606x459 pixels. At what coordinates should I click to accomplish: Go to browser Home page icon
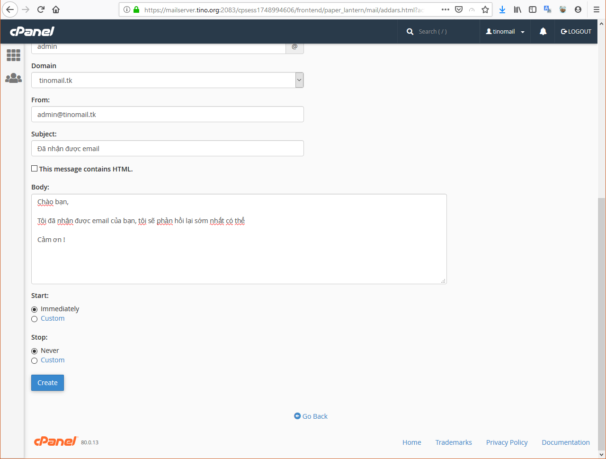56,9
